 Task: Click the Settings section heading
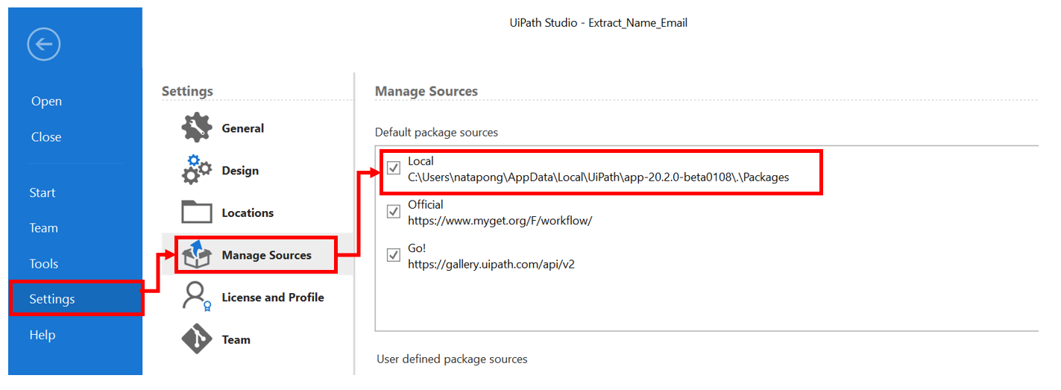pos(187,91)
